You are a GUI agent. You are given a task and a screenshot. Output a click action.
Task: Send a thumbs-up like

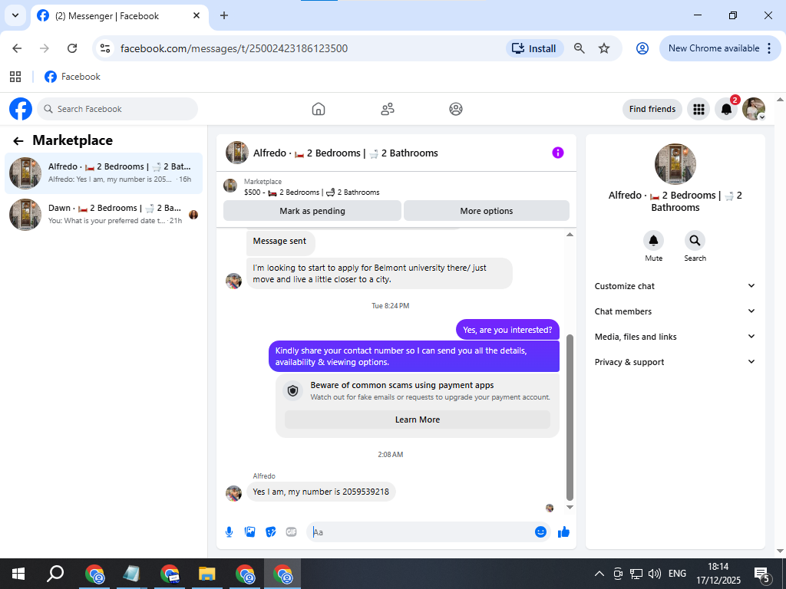[x=564, y=532]
